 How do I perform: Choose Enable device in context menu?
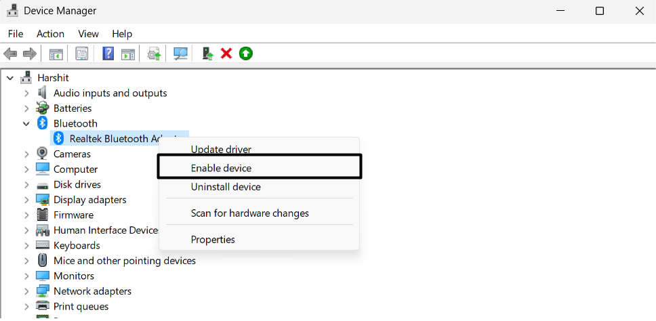click(x=260, y=168)
